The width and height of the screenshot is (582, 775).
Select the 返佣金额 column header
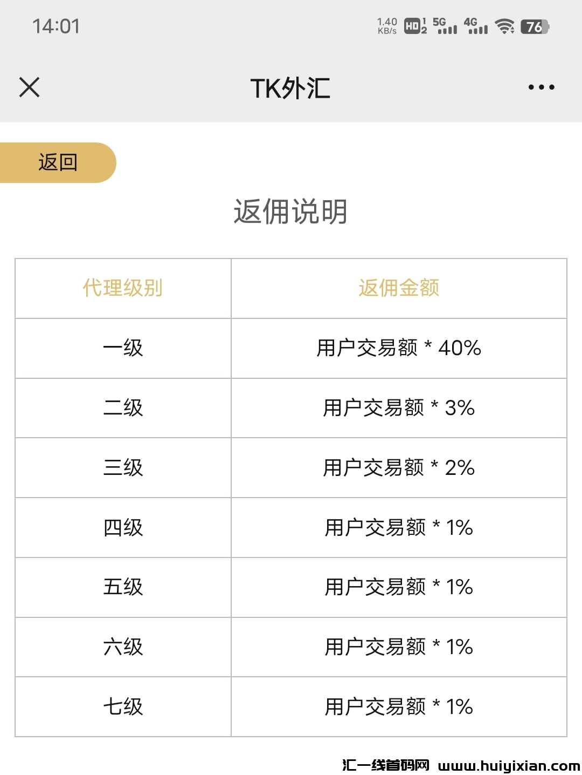(399, 288)
